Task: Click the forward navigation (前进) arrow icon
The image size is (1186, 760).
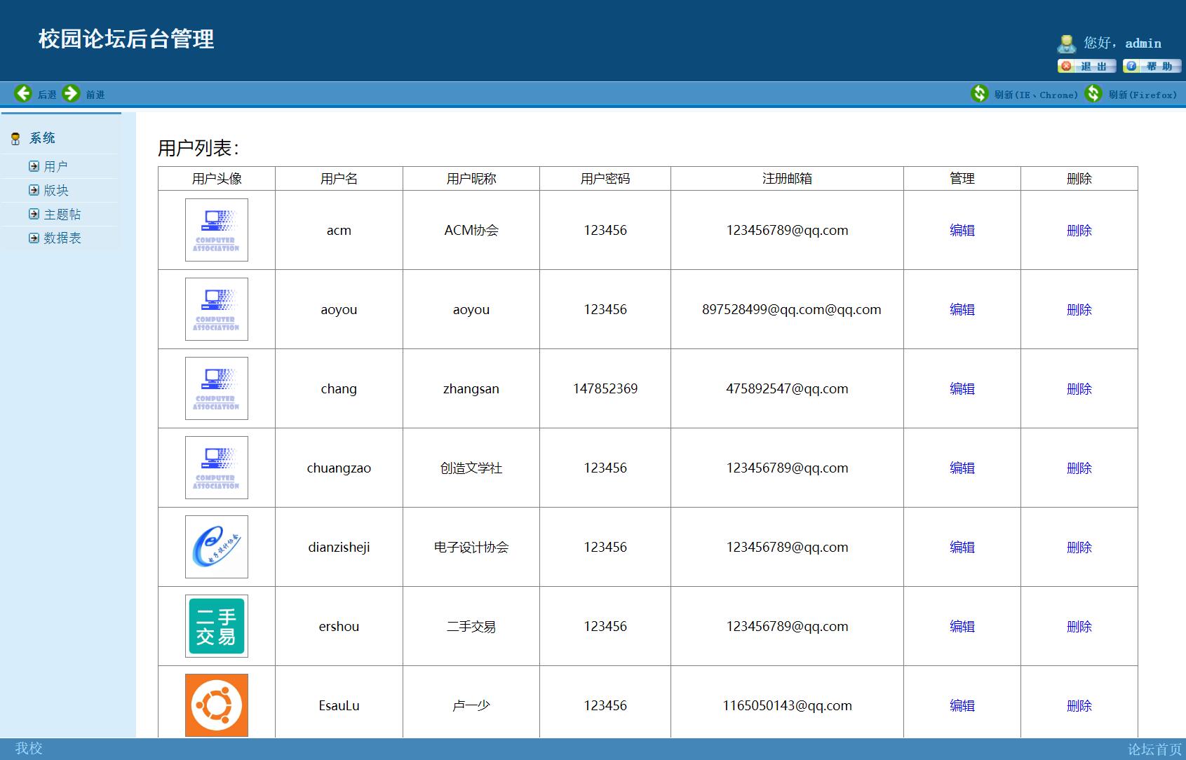Action: pos(71,93)
